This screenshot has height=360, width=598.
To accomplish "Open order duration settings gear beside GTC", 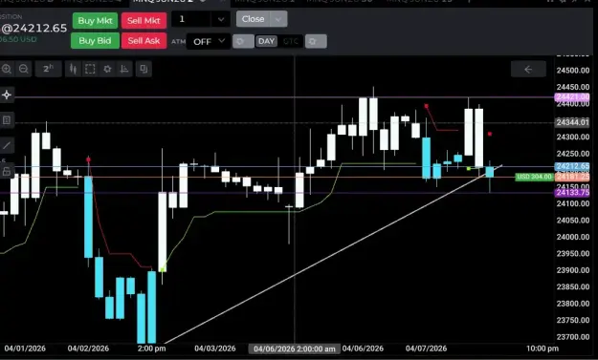I will click(316, 41).
